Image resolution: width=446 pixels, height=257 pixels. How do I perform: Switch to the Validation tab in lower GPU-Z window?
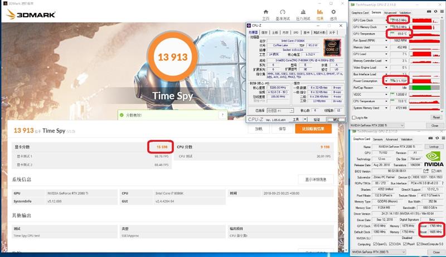click(x=405, y=139)
